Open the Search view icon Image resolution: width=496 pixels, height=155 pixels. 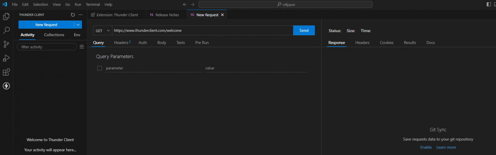tap(6, 30)
